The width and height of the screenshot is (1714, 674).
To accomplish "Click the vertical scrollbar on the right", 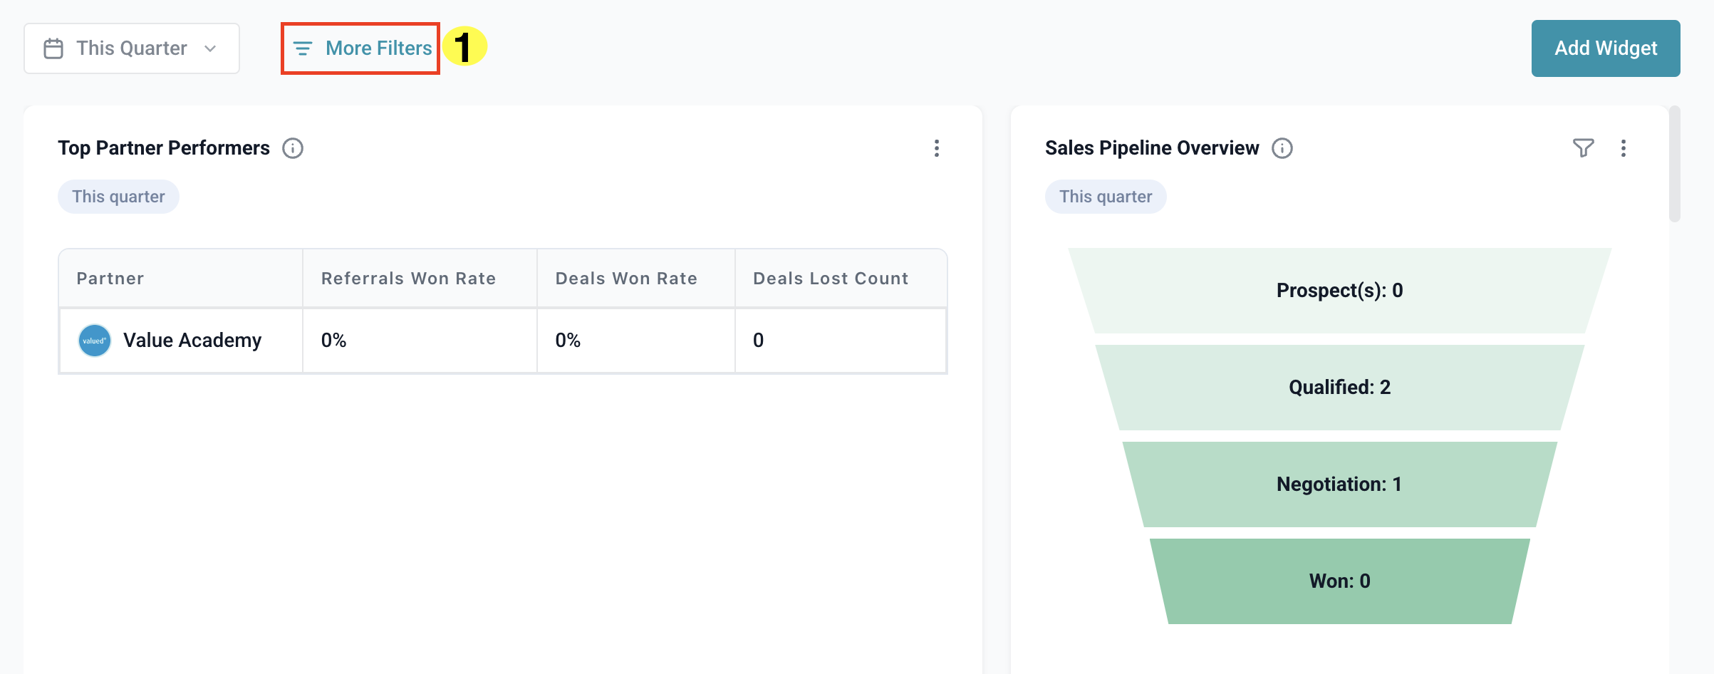I will 1675,164.
